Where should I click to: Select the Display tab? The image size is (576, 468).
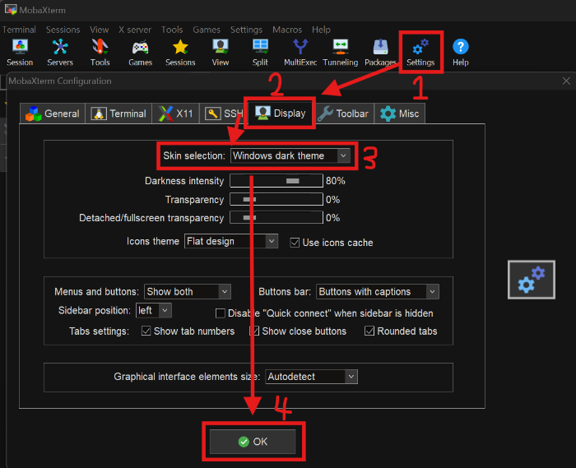pyautogui.click(x=281, y=113)
